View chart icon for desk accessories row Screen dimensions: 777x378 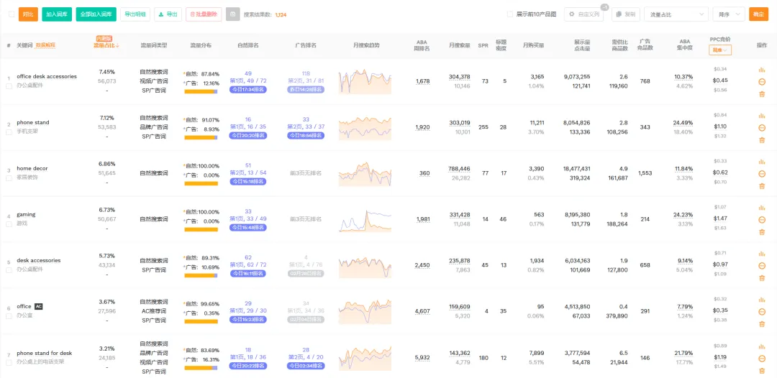(762, 254)
